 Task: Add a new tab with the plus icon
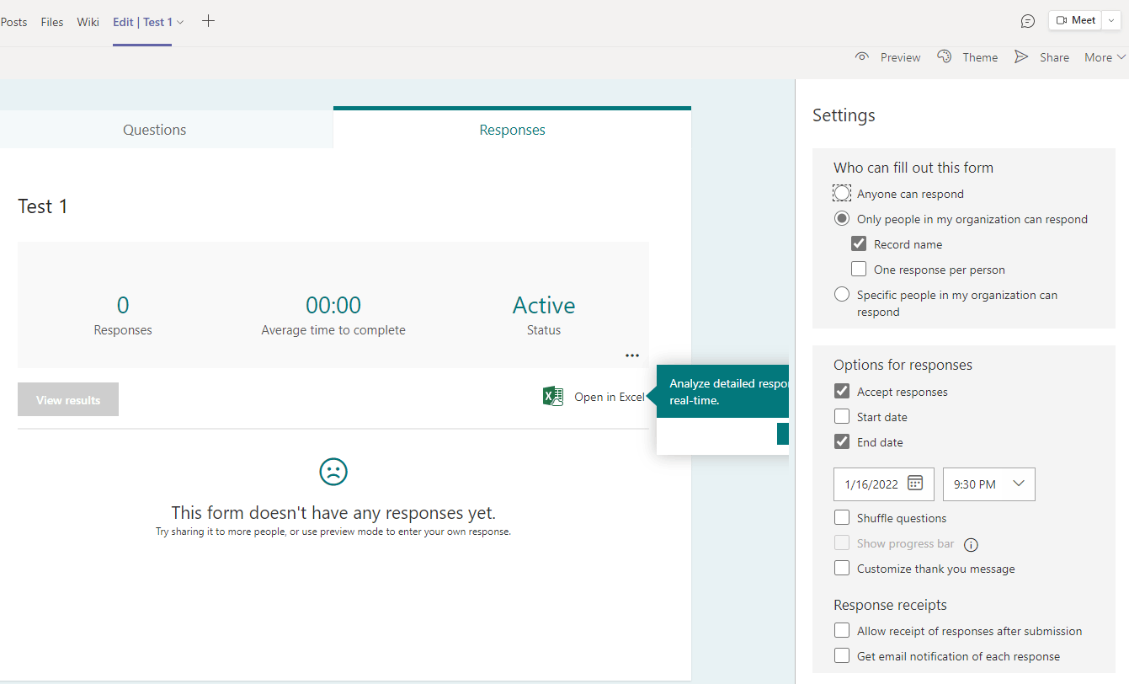(209, 22)
